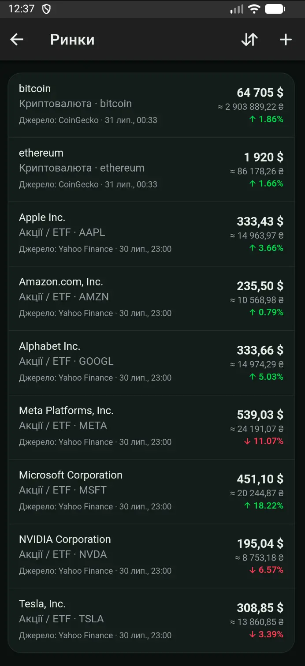Tap Microsoft's 18.22% change indicator

coord(264,505)
